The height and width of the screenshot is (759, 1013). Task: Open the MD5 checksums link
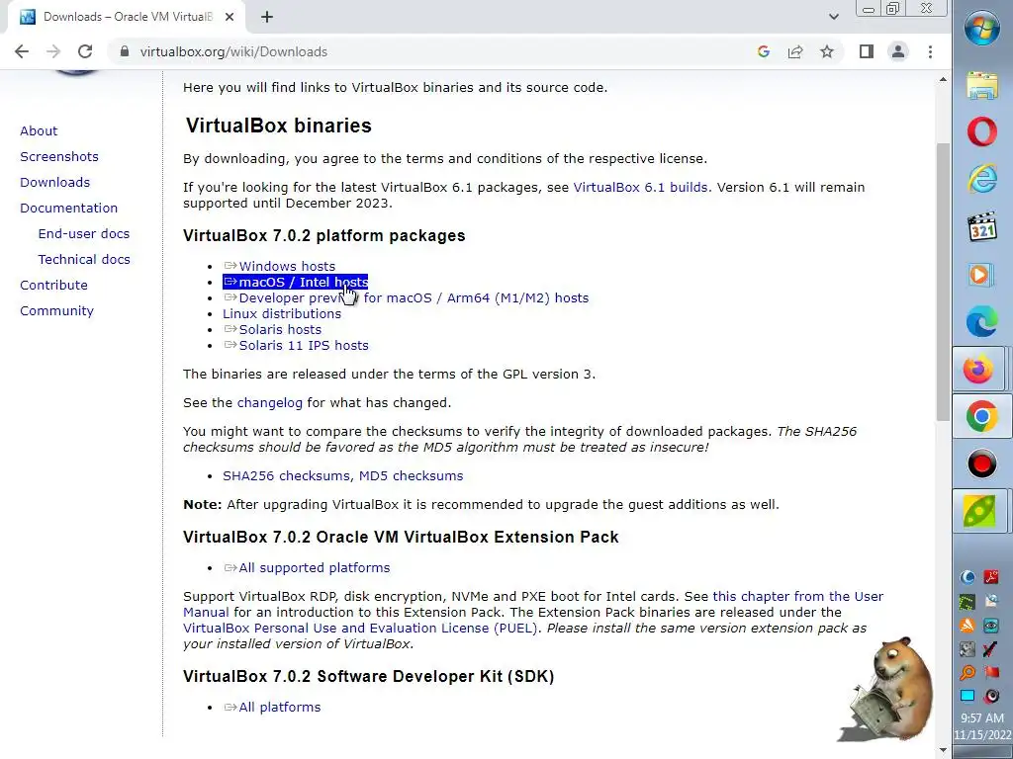(411, 475)
